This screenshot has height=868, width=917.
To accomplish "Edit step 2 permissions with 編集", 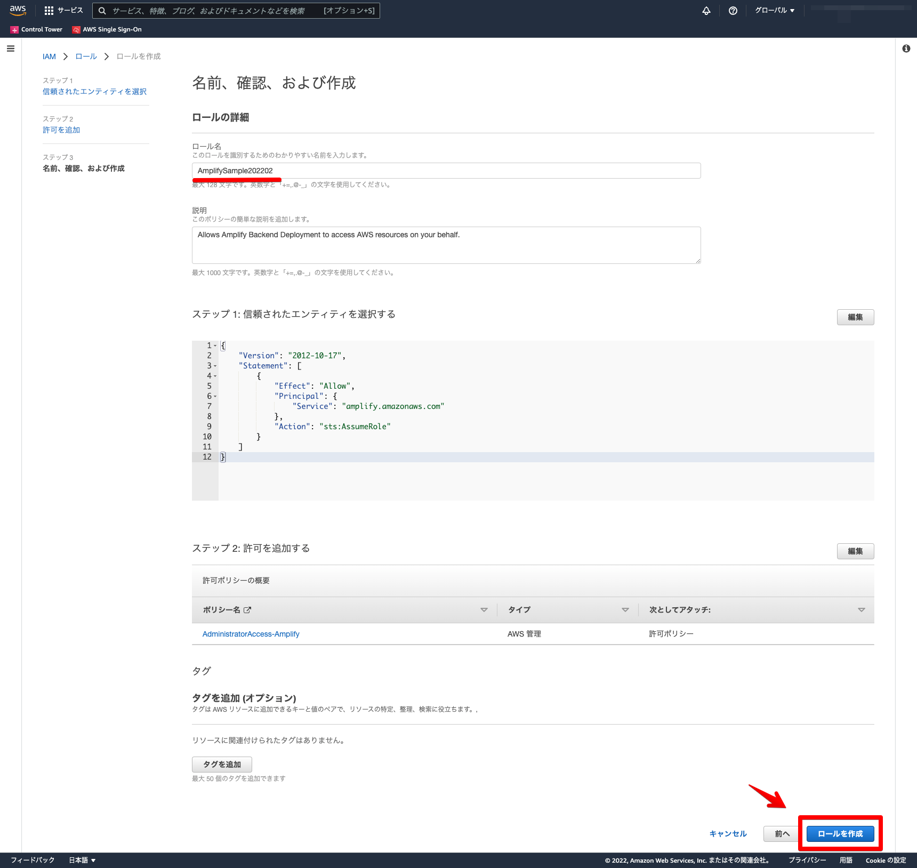I will tap(855, 551).
